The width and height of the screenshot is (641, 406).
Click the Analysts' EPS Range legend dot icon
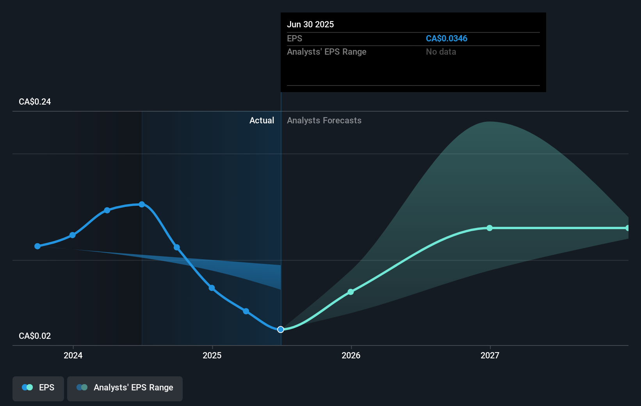click(83, 387)
